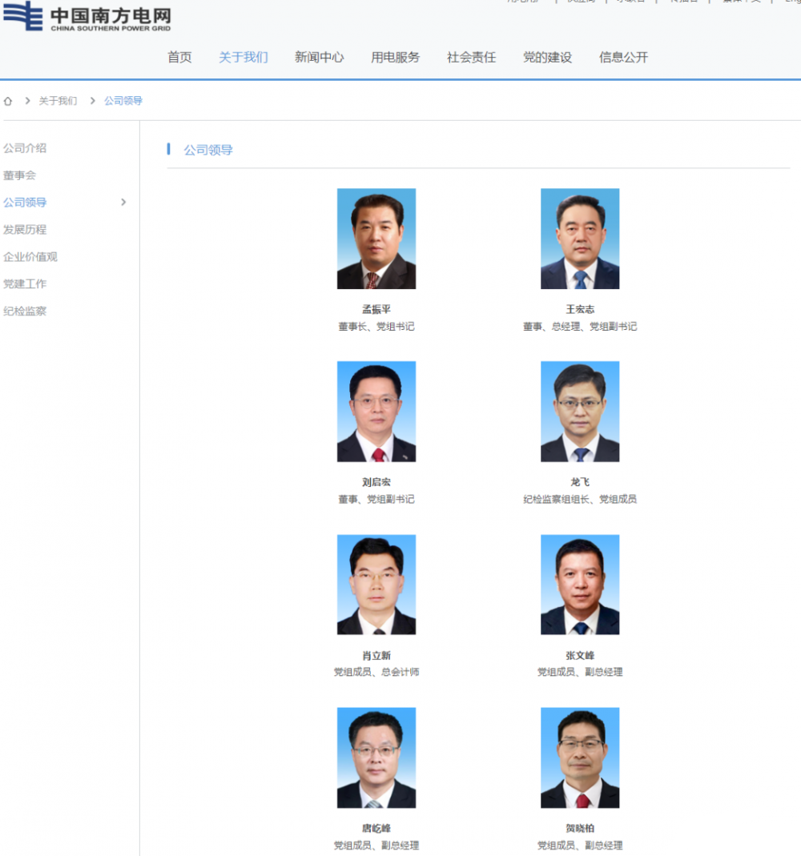Open 社会责任 from the navigation bar
This screenshot has width=801, height=856.
click(471, 58)
